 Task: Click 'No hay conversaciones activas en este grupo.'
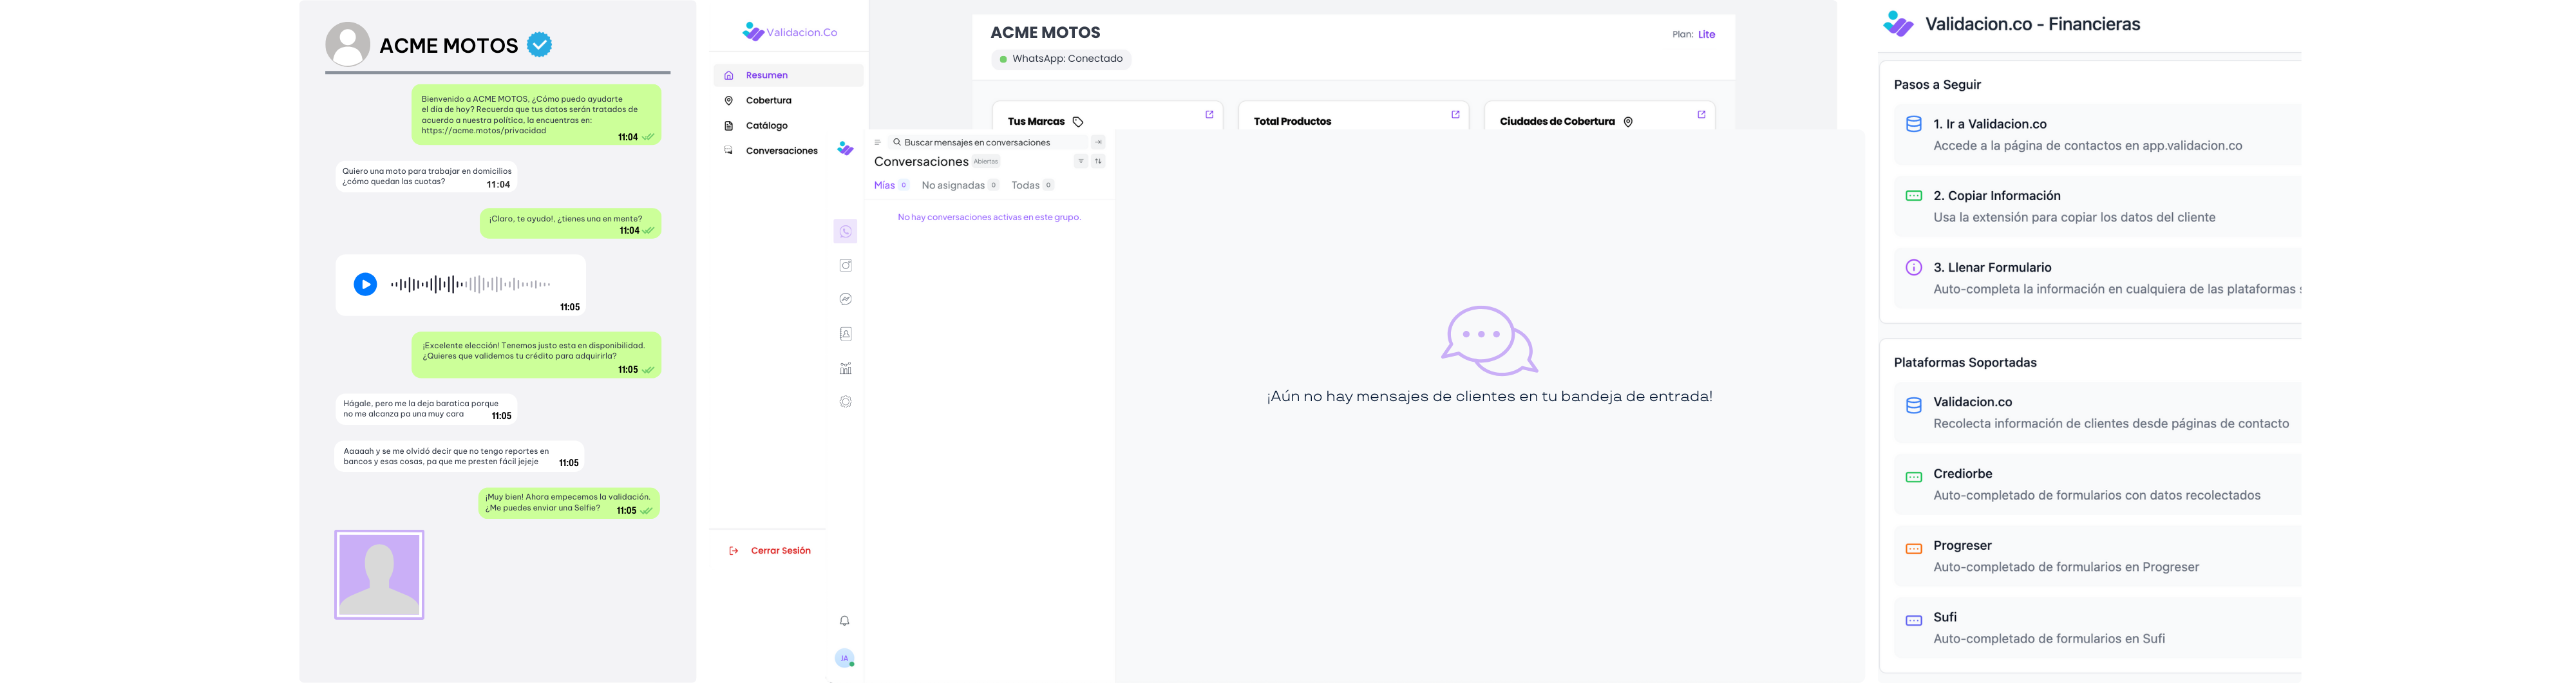(x=989, y=217)
